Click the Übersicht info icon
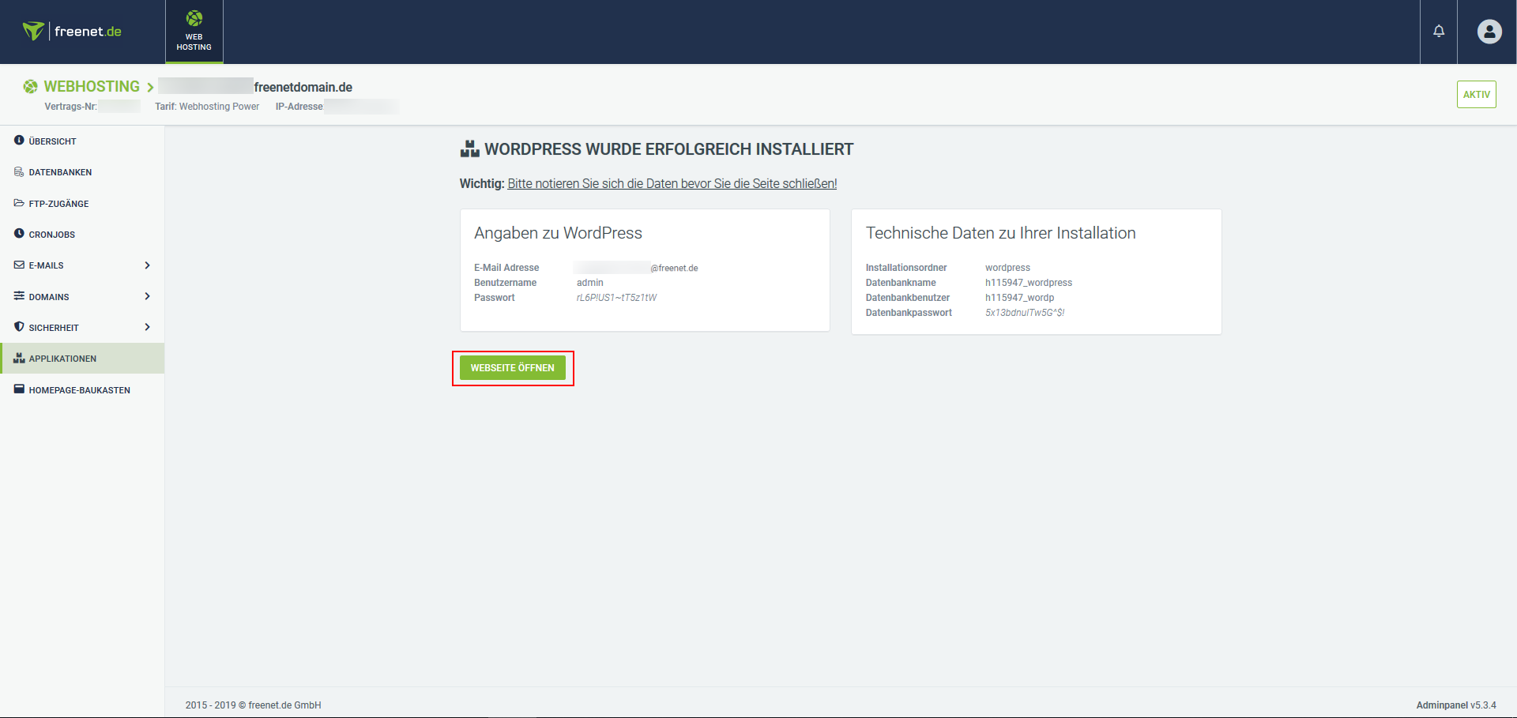 [19, 140]
